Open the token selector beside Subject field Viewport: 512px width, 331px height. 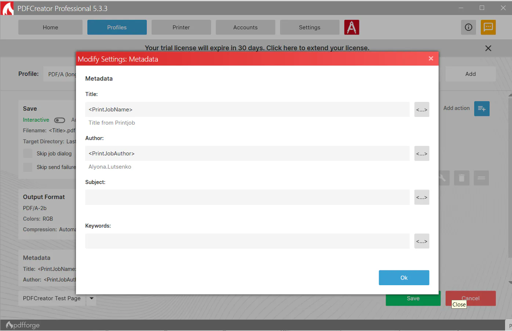[422, 197]
